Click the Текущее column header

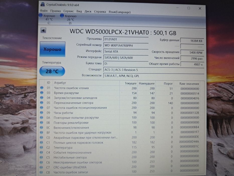coord(130,83)
